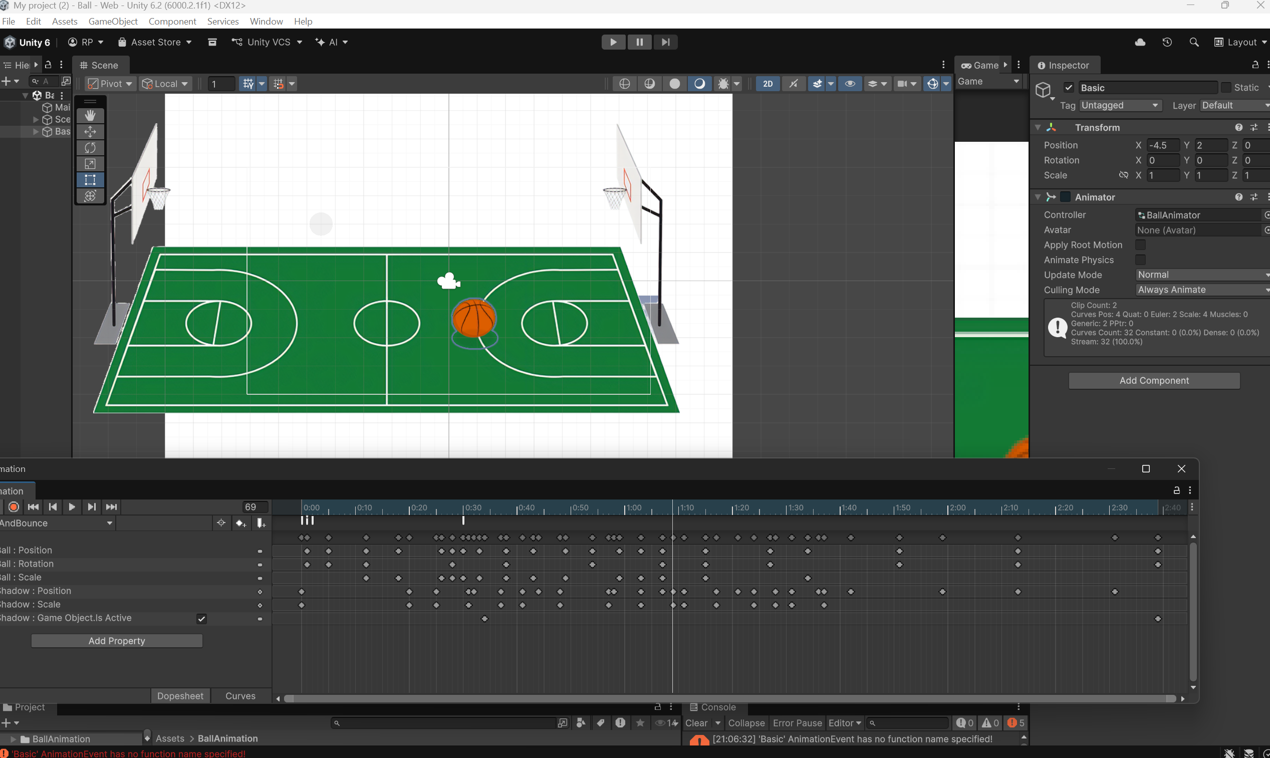Open the Layer Default dropdown
The width and height of the screenshot is (1270, 758).
click(x=1235, y=105)
